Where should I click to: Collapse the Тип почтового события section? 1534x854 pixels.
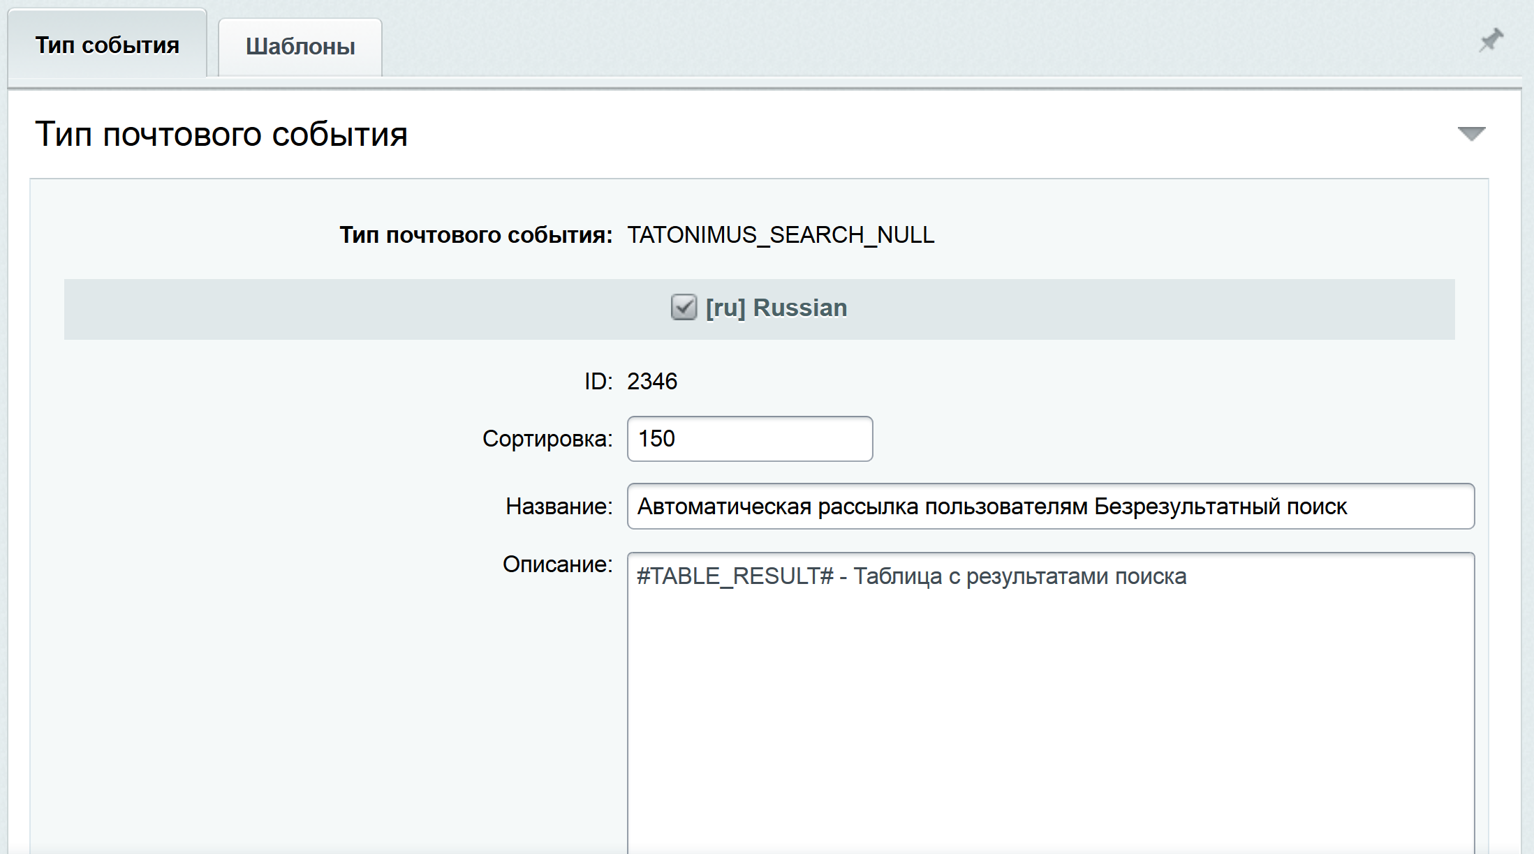1471,134
